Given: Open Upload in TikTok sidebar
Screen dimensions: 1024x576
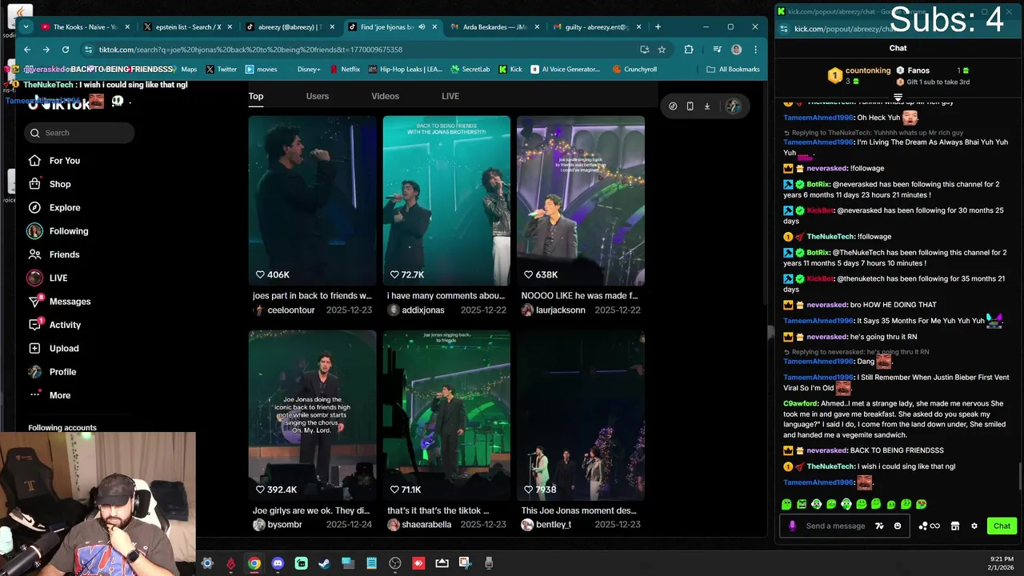Looking at the screenshot, I should [54, 348].
